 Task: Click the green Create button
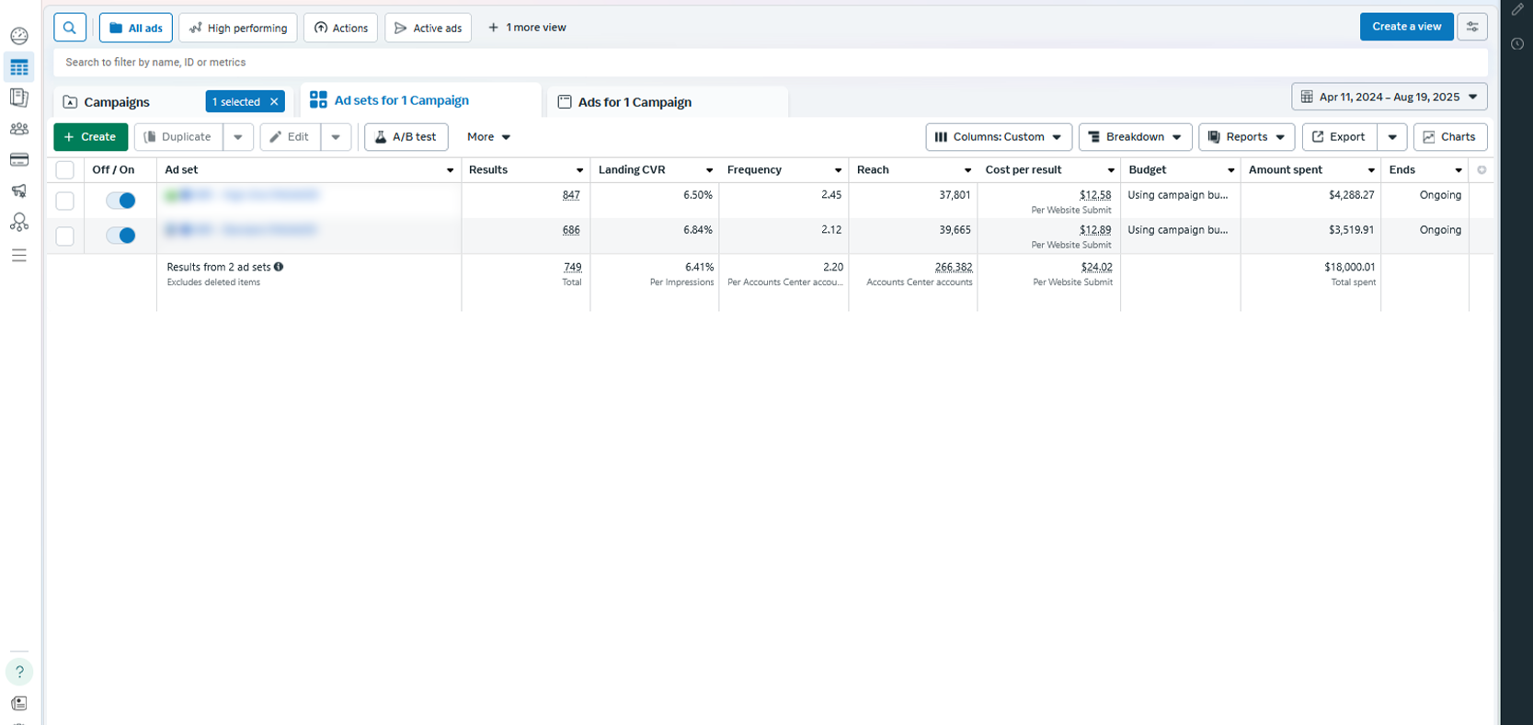coord(90,137)
